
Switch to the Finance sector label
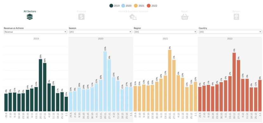tap(81, 11)
